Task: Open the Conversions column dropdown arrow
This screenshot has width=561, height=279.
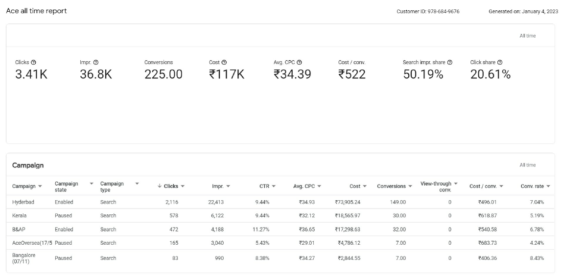Action: tap(410, 186)
